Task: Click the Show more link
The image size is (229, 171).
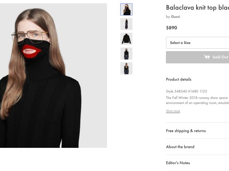Action: 173,111
